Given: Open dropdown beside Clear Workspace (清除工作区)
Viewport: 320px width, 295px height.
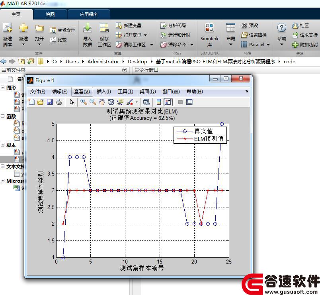Looking at the screenshot, I should 151,45.
